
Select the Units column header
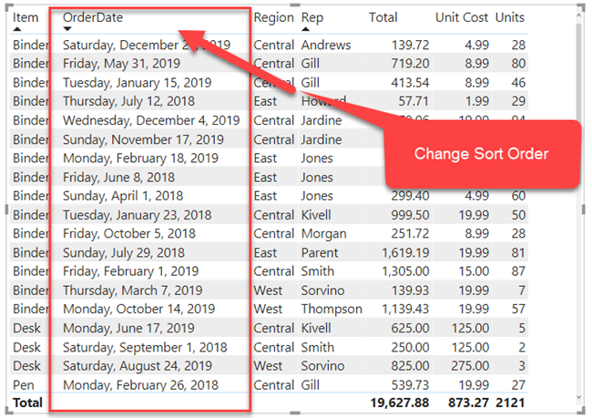(x=510, y=17)
